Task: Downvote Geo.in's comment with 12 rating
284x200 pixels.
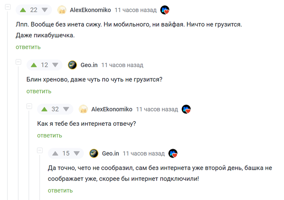Action: 55,65
